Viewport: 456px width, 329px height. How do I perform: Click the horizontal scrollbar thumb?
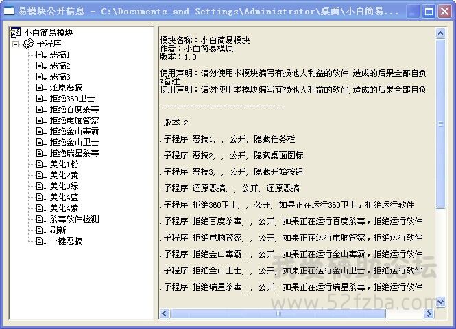pos(278,314)
